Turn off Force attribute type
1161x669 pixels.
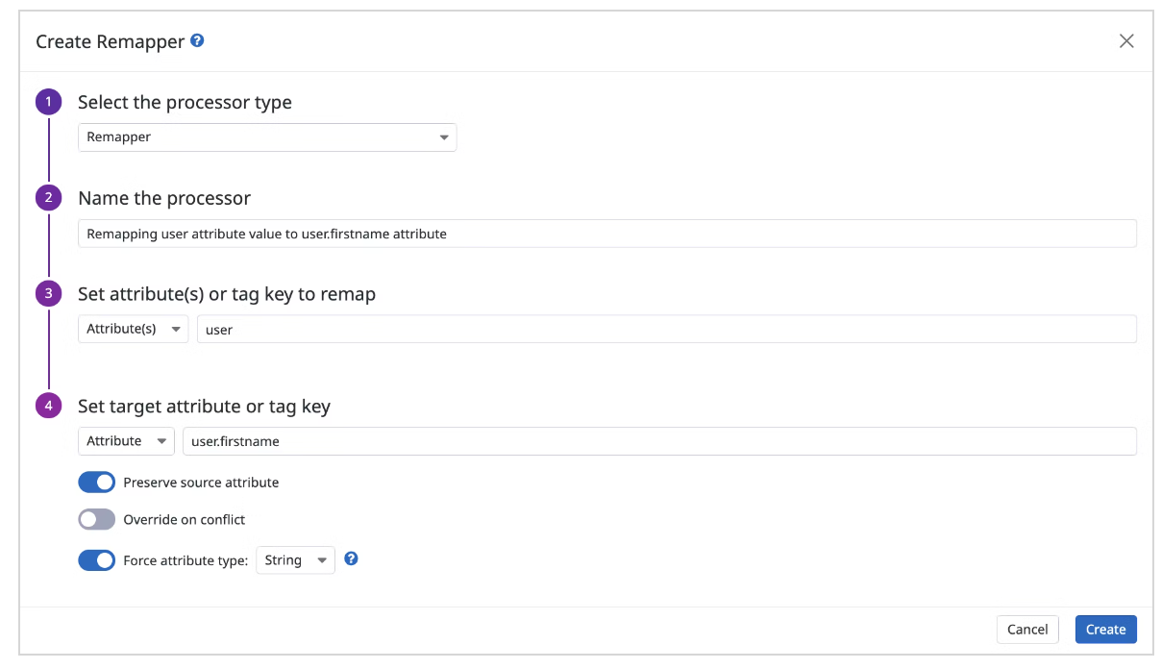96,559
